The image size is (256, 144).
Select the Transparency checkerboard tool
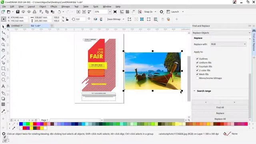pos(3,104)
